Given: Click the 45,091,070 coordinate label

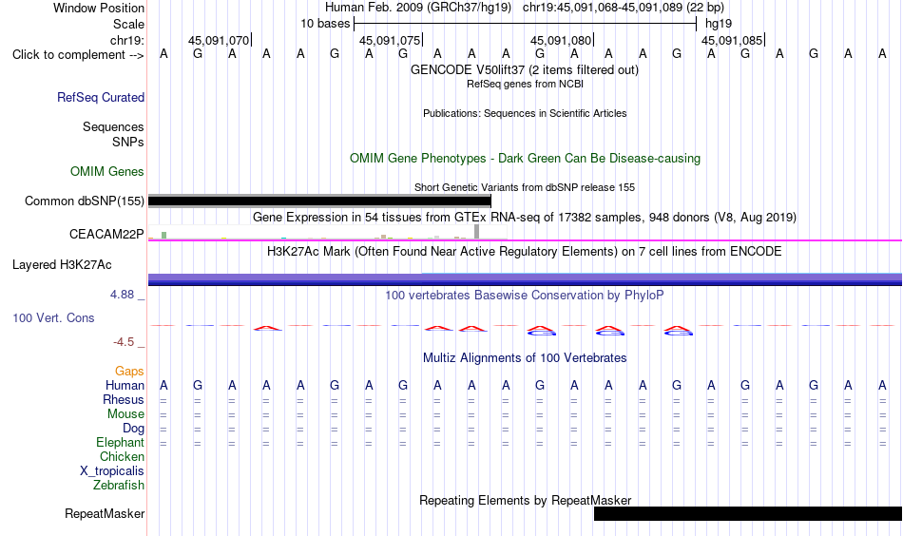Looking at the screenshot, I should (219, 41).
